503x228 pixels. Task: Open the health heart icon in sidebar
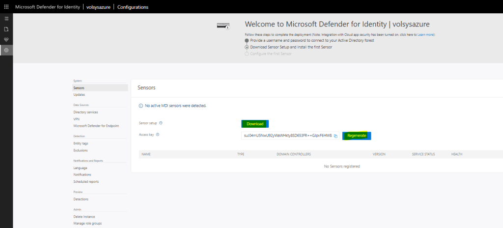point(6,39)
